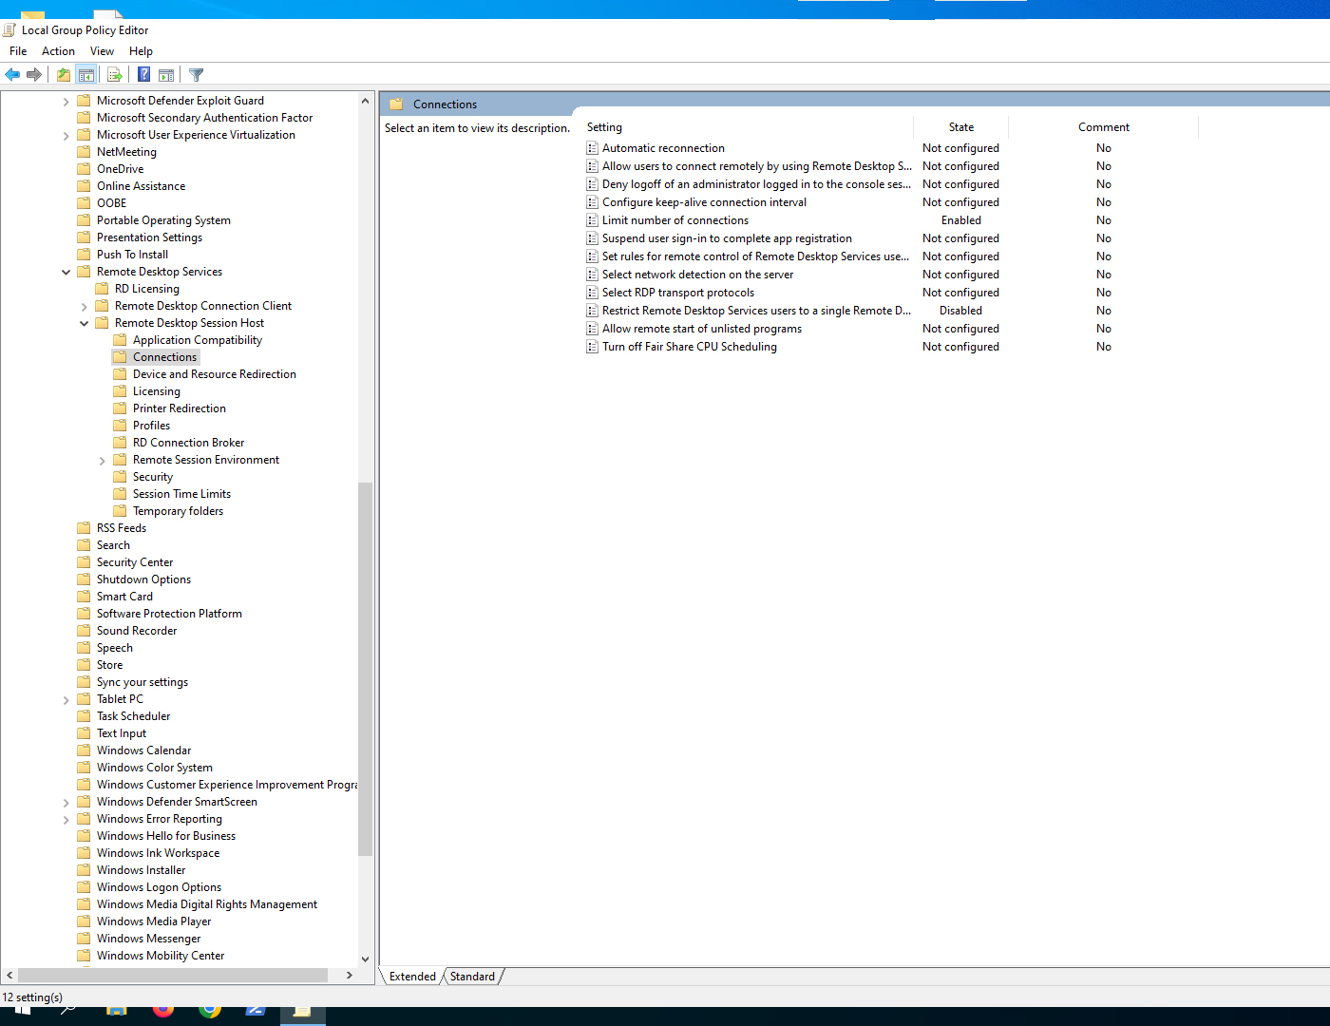The height and width of the screenshot is (1026, 1330).
Task: Open the View menu
Action: point(102,50)
